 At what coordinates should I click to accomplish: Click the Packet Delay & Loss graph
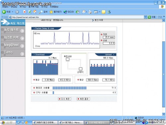[x=66, y=40]
